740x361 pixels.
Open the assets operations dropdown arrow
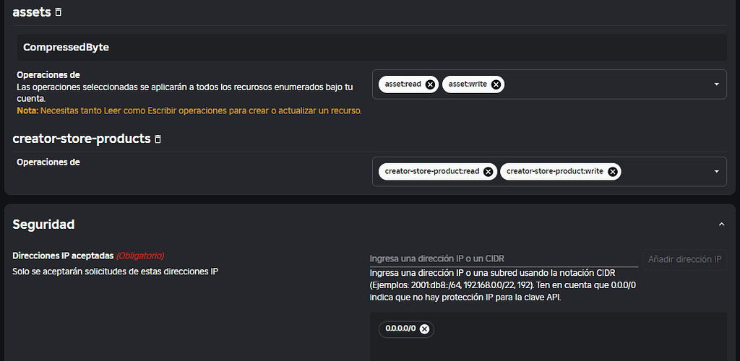(x=716, y=84)
